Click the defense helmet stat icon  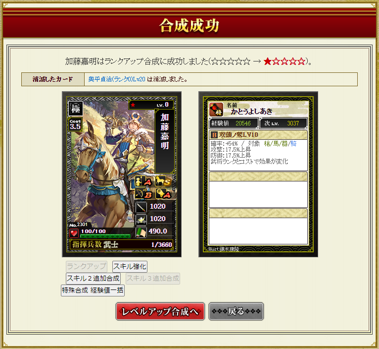[x=141, y=220]
